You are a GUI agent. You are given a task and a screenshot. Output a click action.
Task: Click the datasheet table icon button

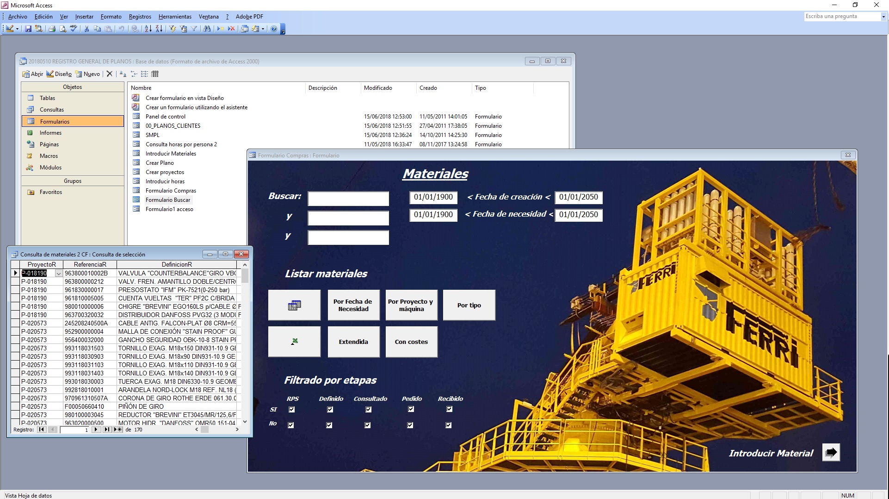coord(294,305)
